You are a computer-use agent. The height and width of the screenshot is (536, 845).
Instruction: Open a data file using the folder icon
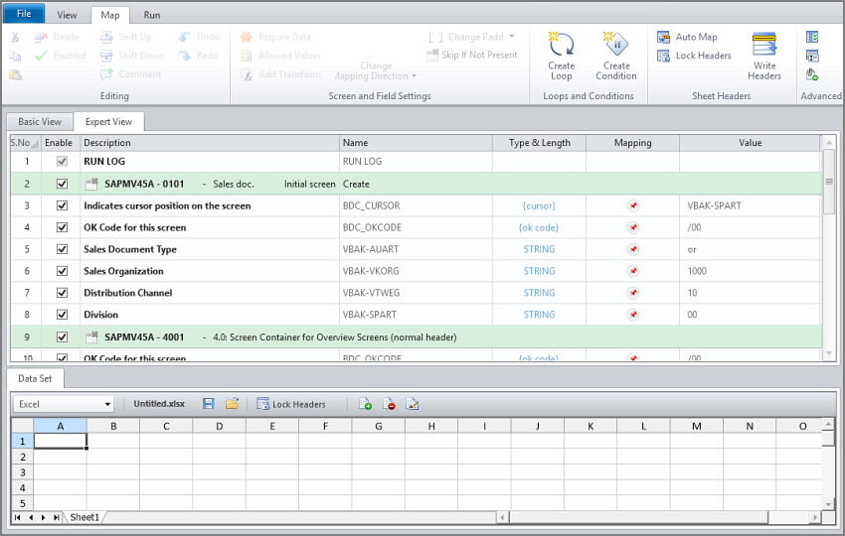pyautogui.click(x=232, y=404)
